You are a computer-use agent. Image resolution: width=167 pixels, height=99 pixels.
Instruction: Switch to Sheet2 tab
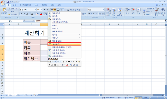[x=20, y=95]
